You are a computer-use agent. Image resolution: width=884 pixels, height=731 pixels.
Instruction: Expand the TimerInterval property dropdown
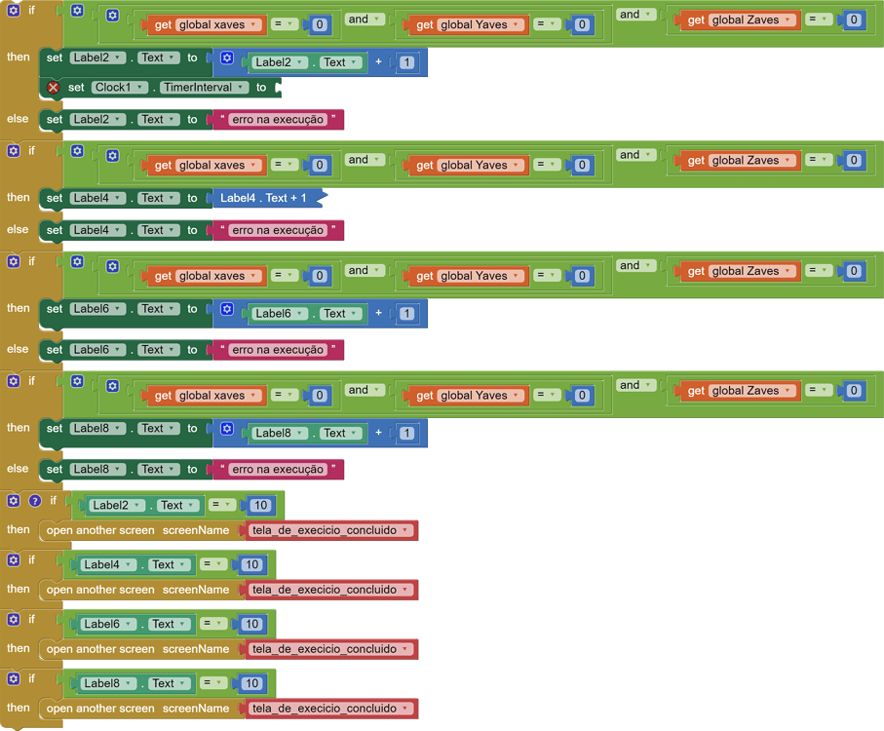(x=204, y=88)
